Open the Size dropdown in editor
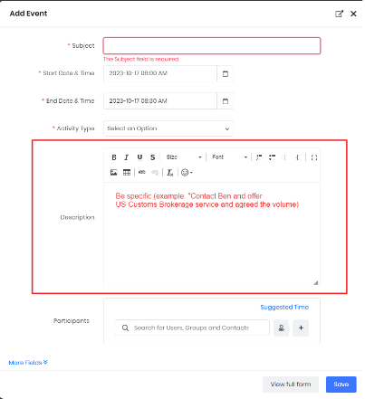The image size is (365, 399). coord(184,157)
